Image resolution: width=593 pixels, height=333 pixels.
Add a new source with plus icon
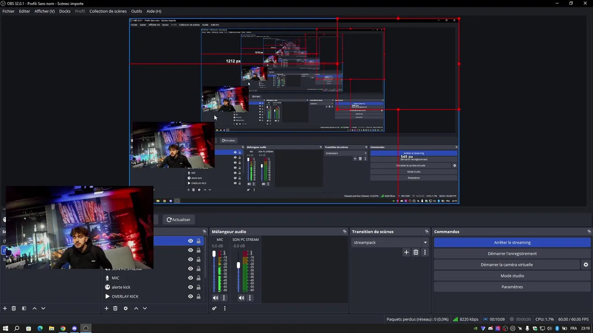point(106,308)
